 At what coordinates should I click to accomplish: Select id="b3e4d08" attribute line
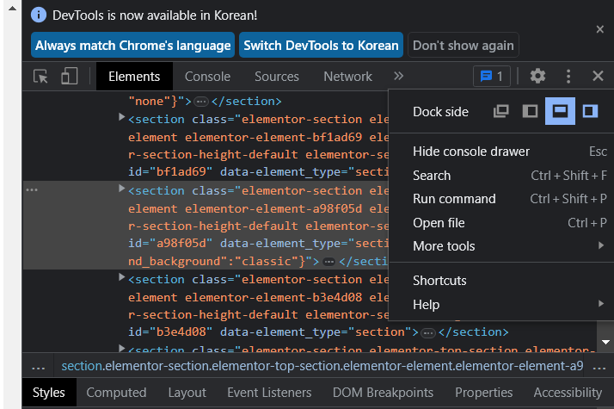coord(170,332)
